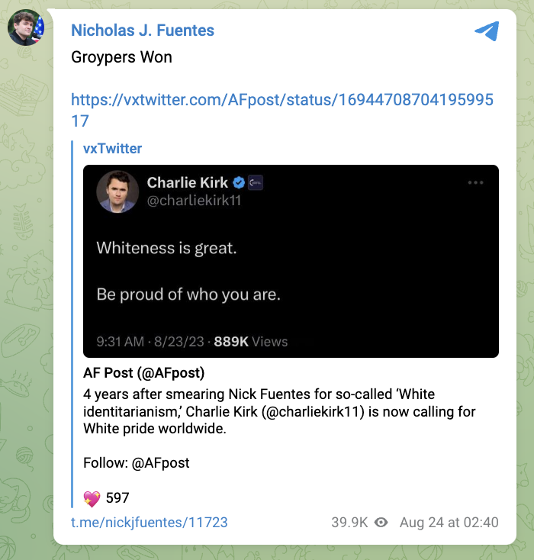Click the 39.9K view count
534x560 pixels.
click(349, 523)
